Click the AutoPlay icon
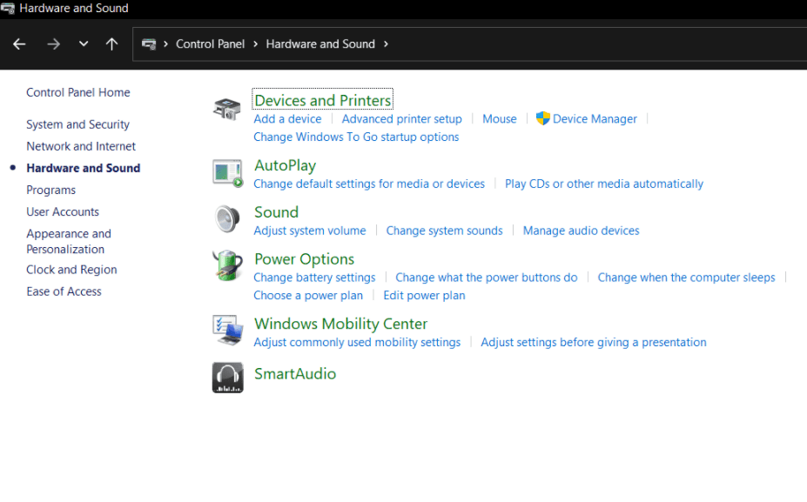This screenshot has height=502, width=807. tap(227, 173)
